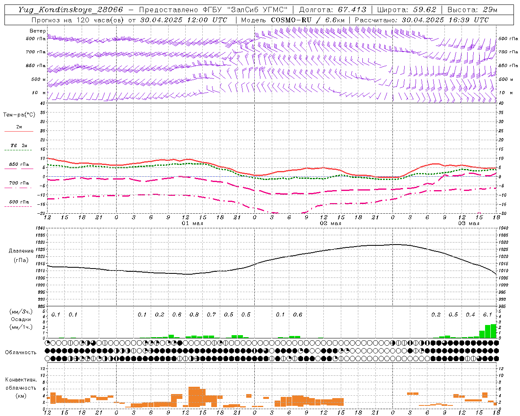Click the tallest green precipitation bar
520x416 pixels.
click(x=494, y=331)
